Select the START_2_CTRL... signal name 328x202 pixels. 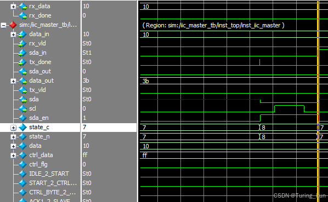53,183
